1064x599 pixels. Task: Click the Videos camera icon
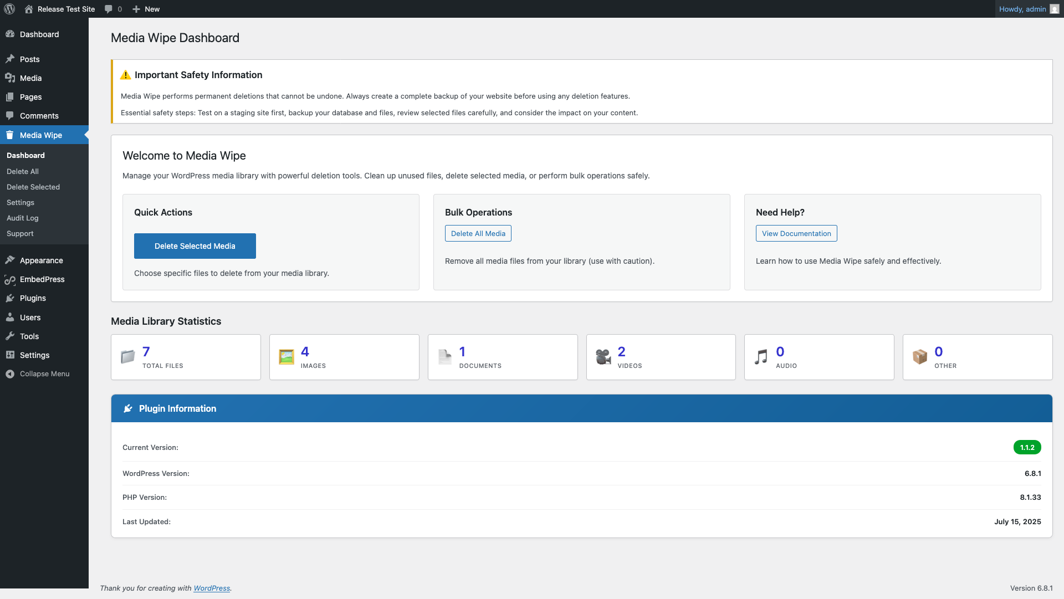tap(603, 357)
